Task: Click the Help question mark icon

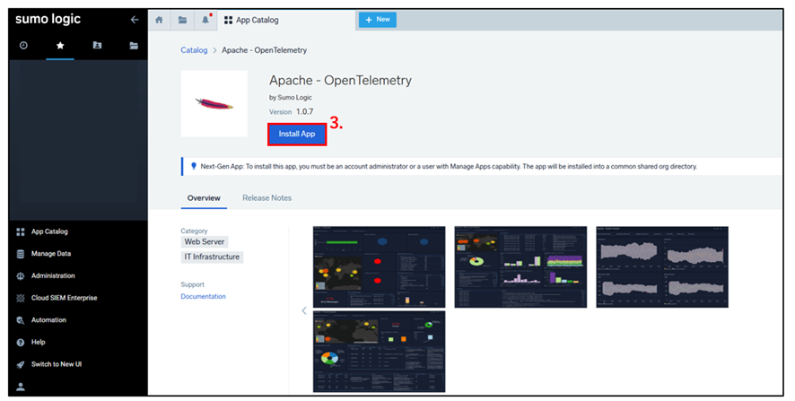Action: click(x=21, y=343)
